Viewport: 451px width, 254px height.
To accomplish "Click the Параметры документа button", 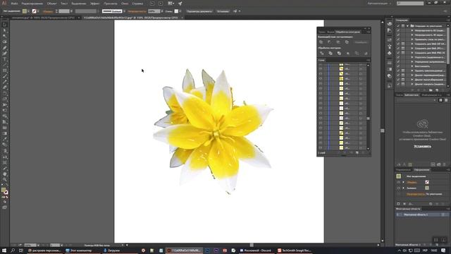I will tap(199, 11).
